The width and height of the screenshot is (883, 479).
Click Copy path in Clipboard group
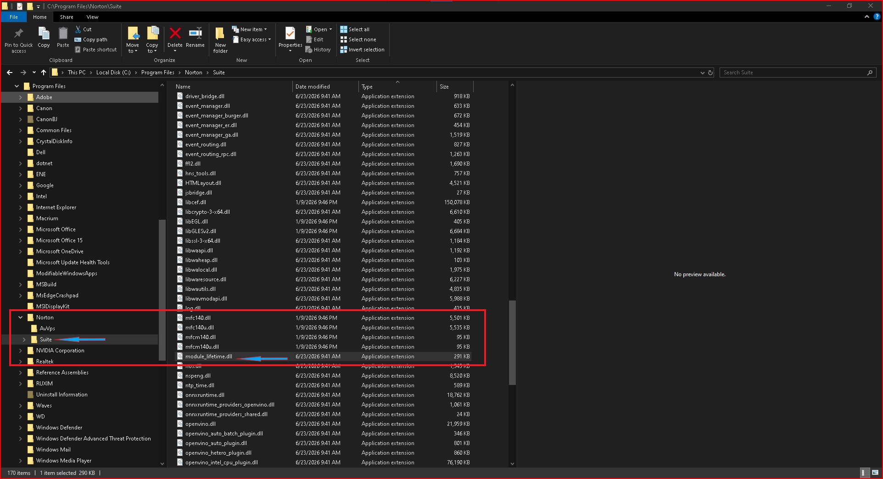coord(91,39)
